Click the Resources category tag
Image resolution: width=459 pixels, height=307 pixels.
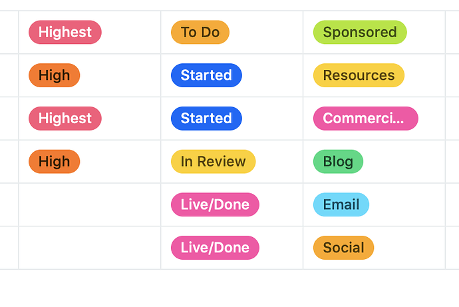(x=359, y=75)
